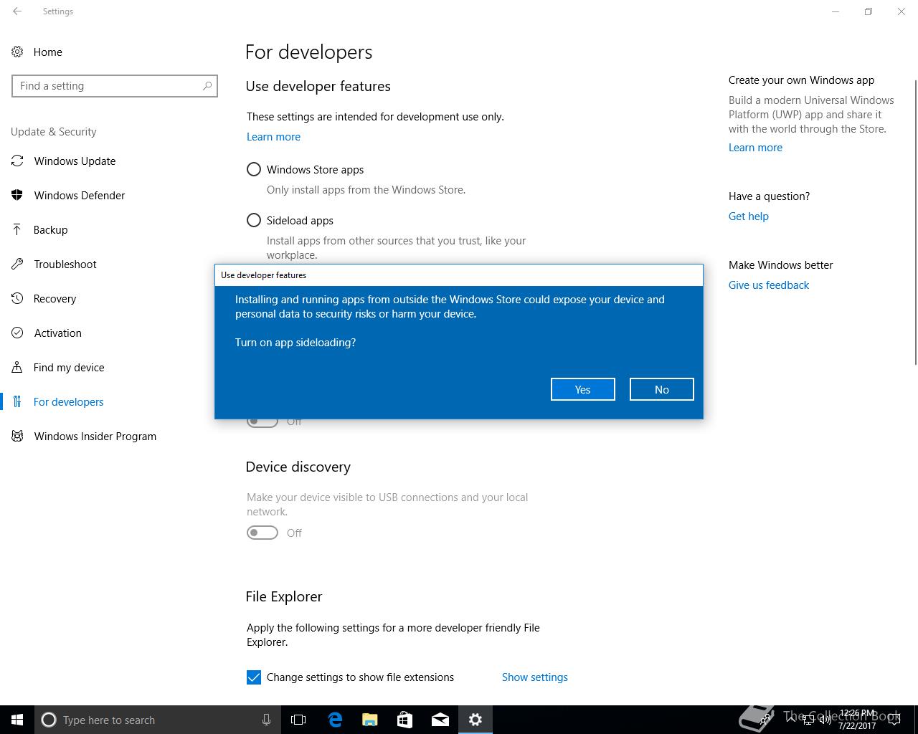Viewport: 918px width, 734px height.
Task: Click the Activation checkmark circle icon
Action: (x=17, y=333)
